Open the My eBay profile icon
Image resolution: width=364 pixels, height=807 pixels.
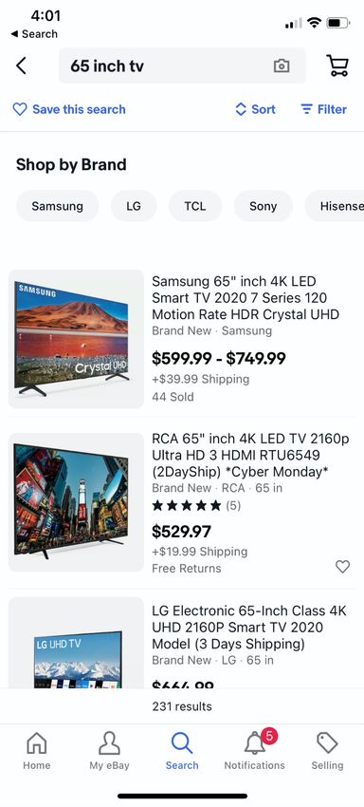(x=109, y=743)
